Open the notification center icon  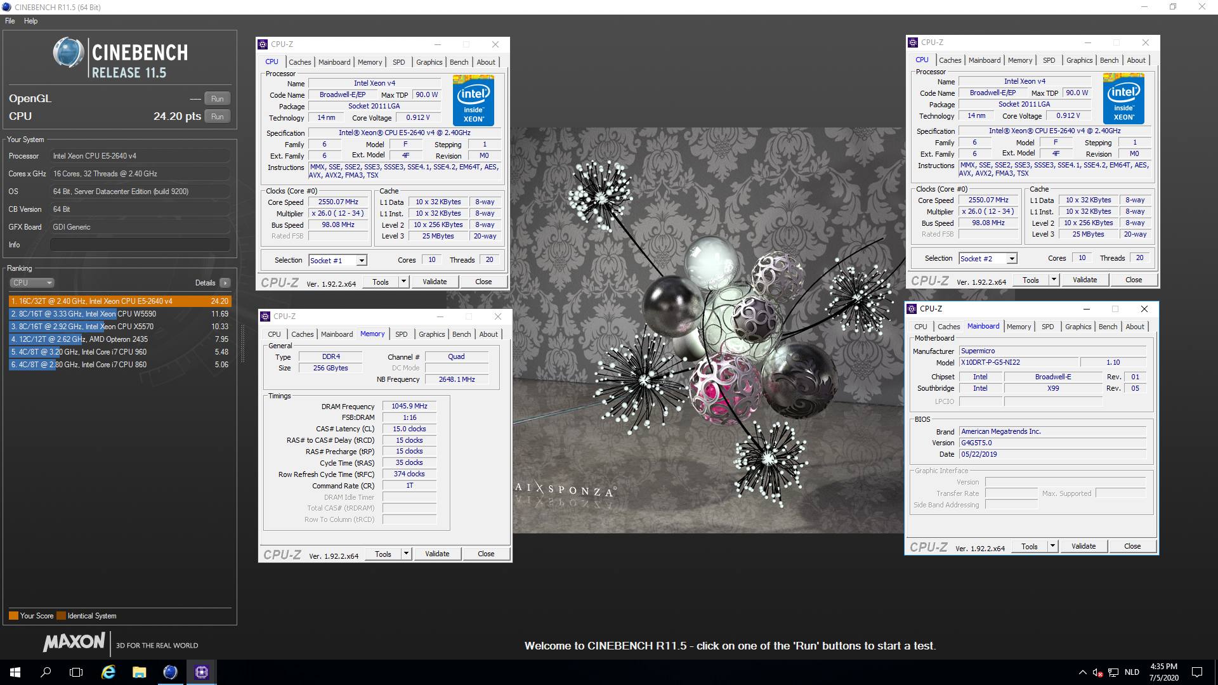point(1197,672)
